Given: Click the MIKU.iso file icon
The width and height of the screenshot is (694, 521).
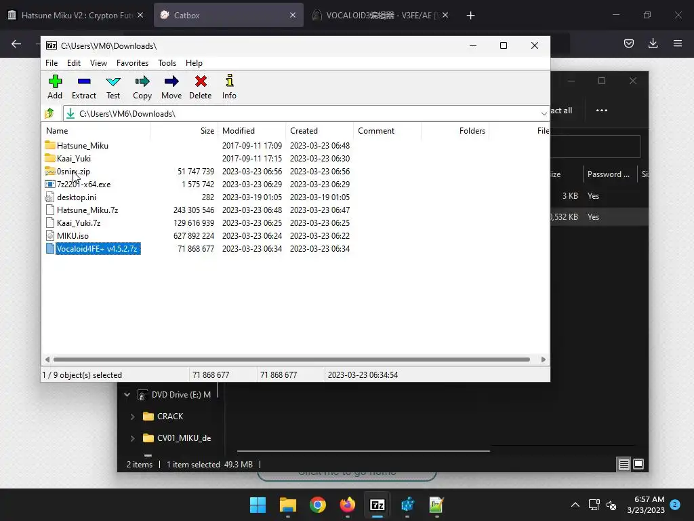Looking at the screenshot, I should pyautogui.click(x=50, y=235).
